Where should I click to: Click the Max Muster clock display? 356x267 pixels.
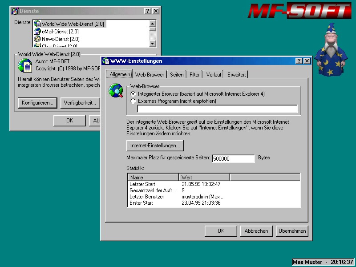click(x=324, y=262)
